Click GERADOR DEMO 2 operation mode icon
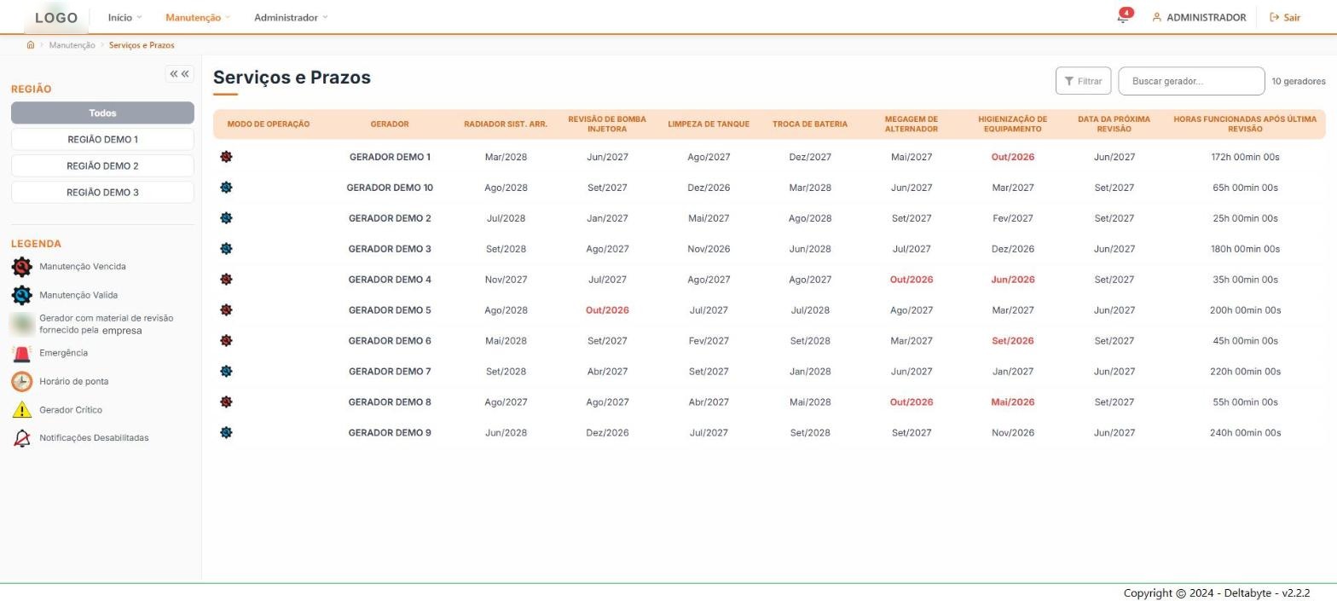The image size is (1337, 601). pos(226,218)
